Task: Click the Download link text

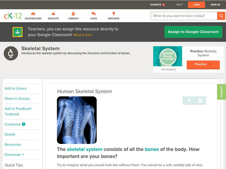Action: [12, 155]
